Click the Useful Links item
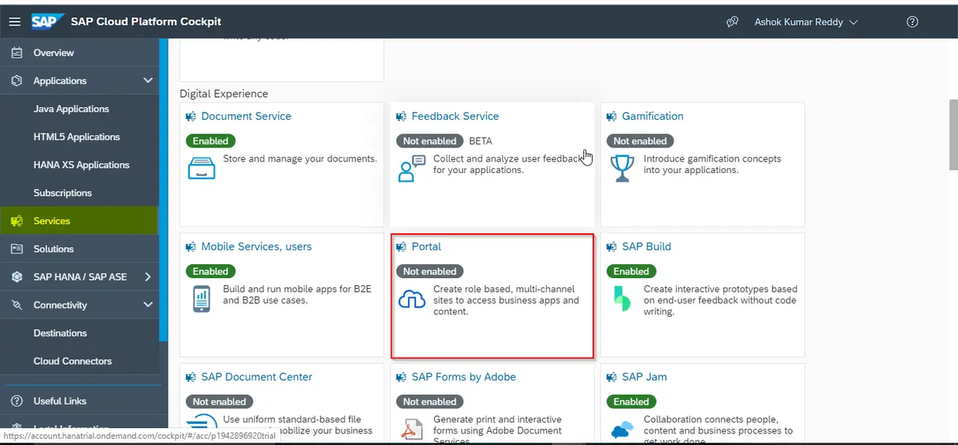This screenshot has height=445, width=958. (59, 401)
